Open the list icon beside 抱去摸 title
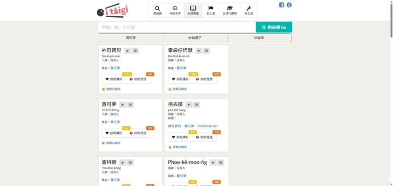Screen dimensions: 393x186 [x=196, y=105]
